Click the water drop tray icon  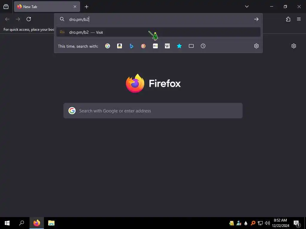[x=246, y=223]
